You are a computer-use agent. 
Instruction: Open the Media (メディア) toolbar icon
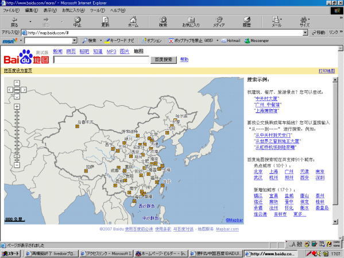pos(219,22)
